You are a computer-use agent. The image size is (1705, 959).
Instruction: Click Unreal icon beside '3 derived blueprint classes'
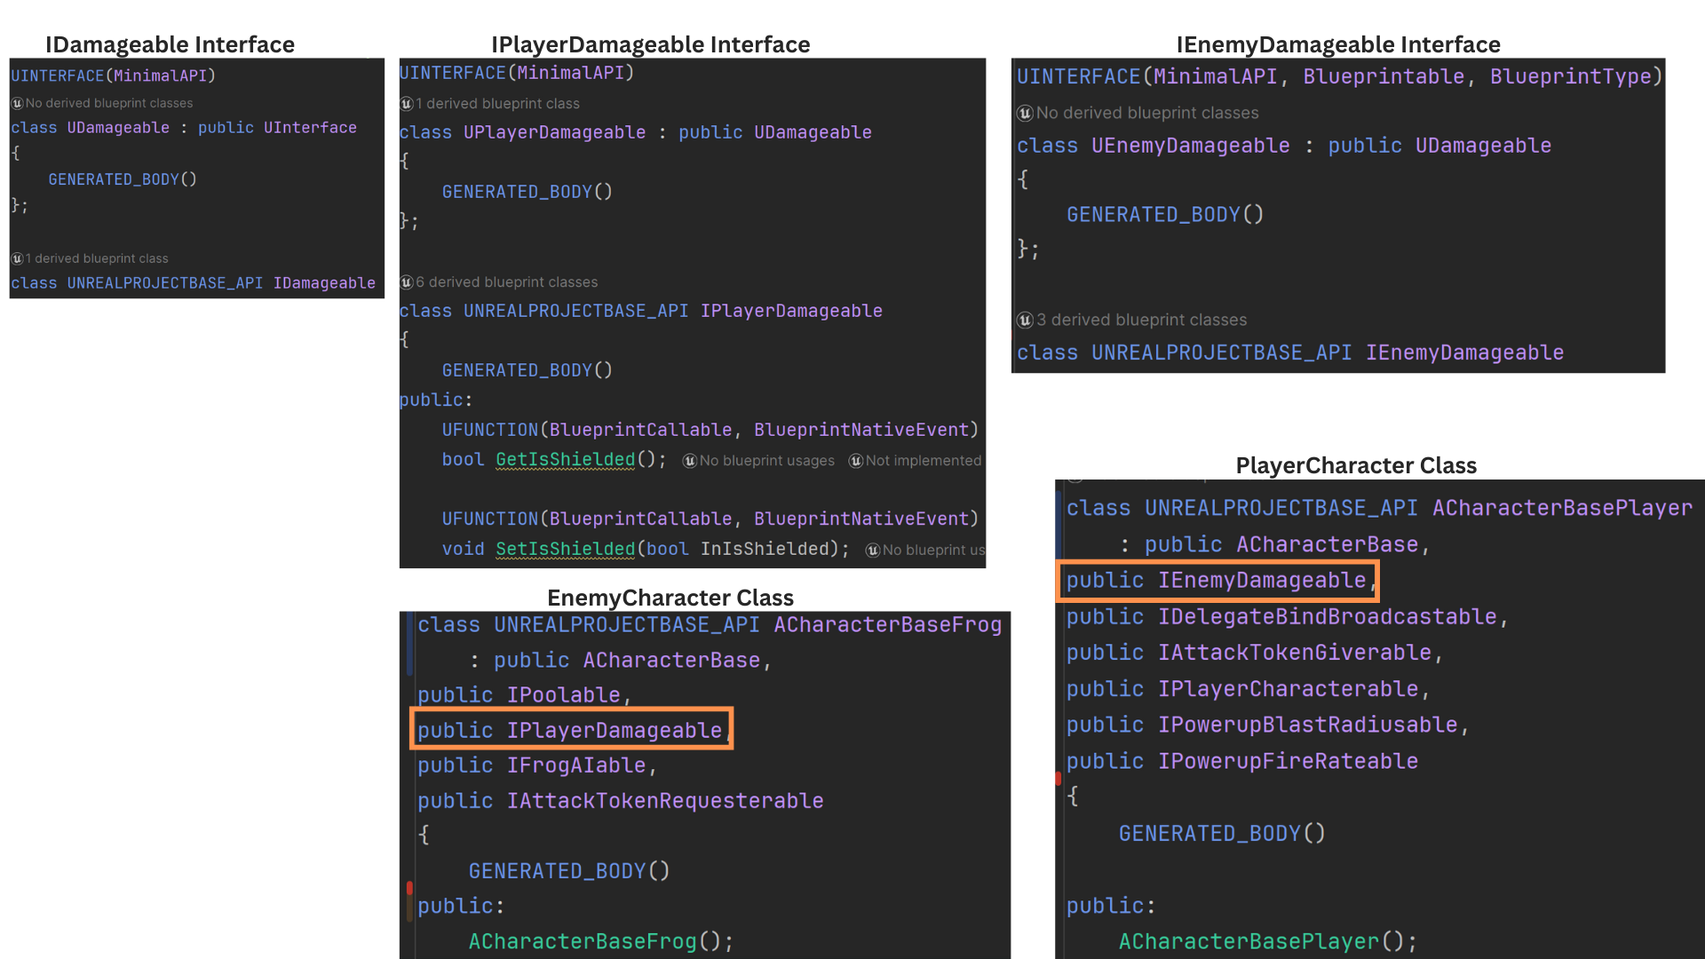1025,320
